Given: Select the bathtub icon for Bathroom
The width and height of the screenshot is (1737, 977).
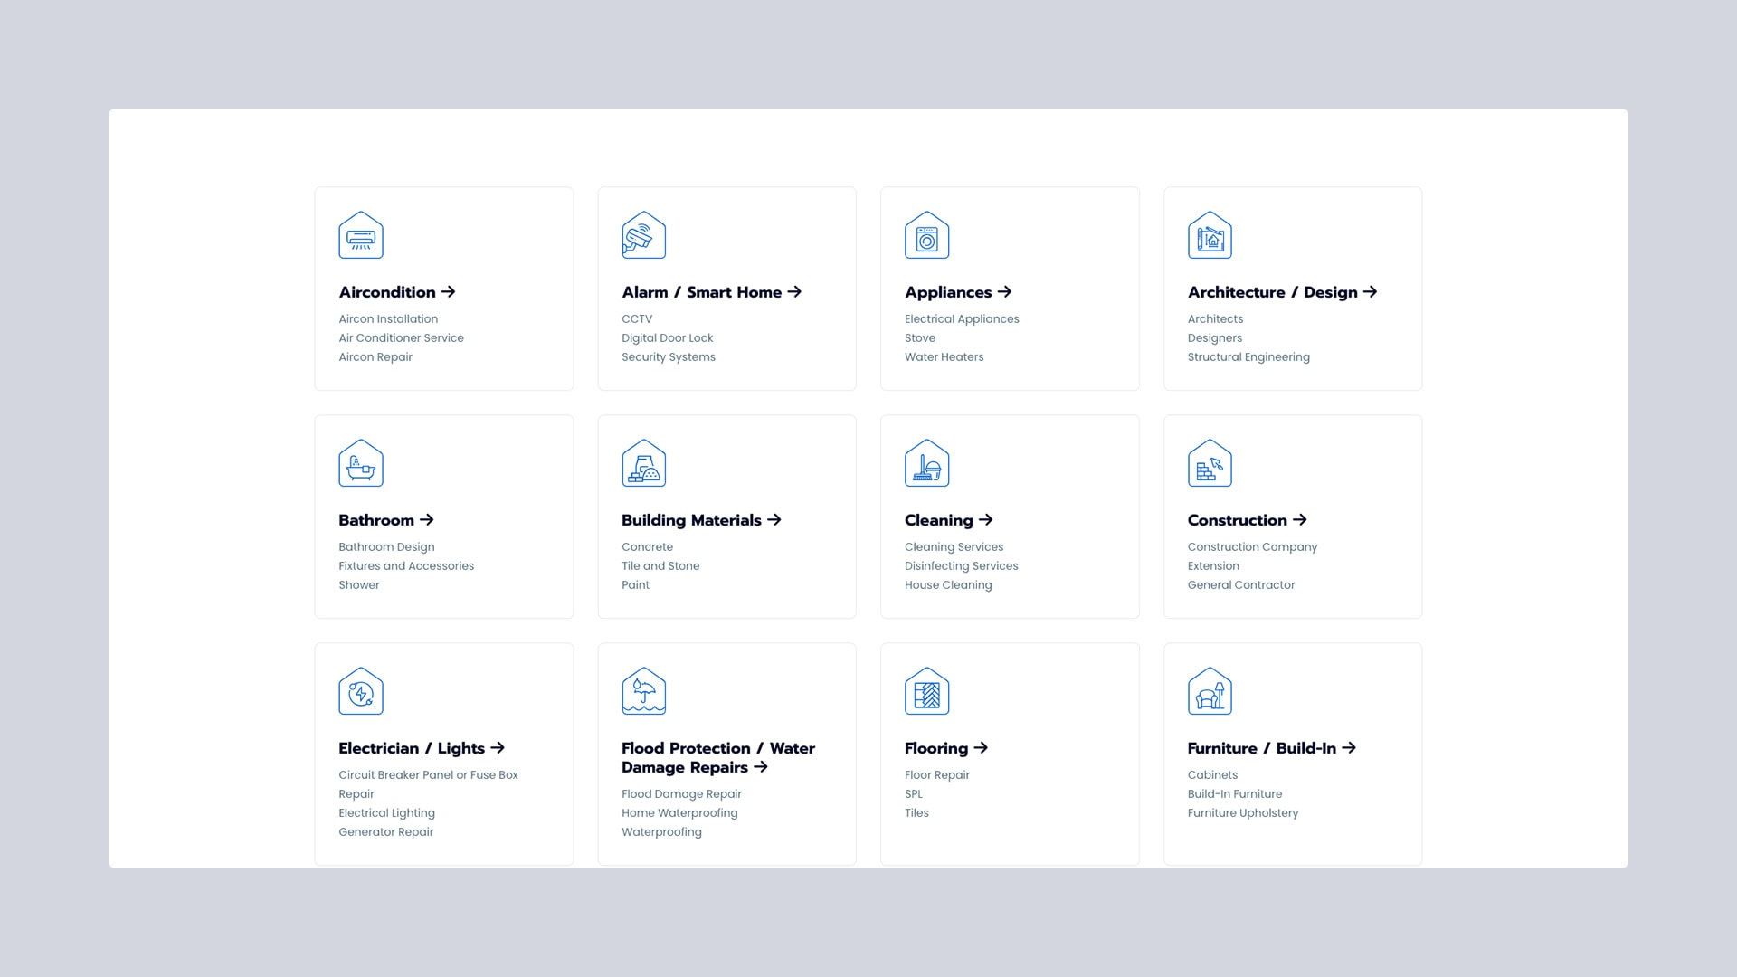Looking at the screenshot, I should click(361, 463).
